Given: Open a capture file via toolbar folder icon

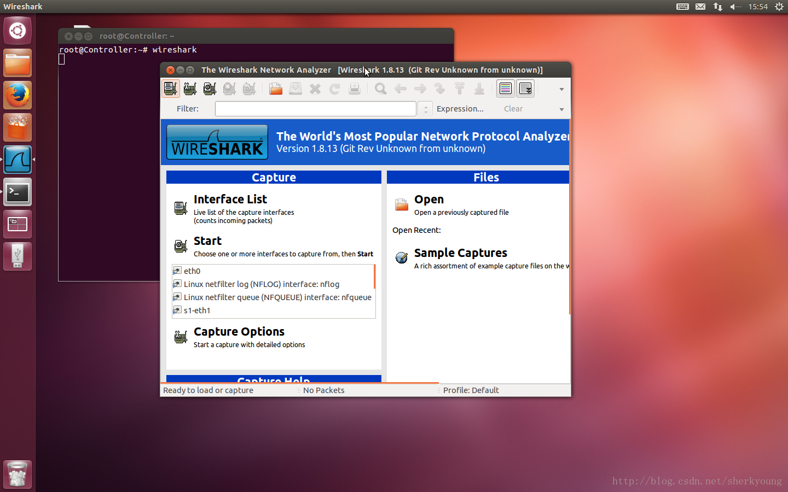Looking at the screenshot, I should pyautogui.click(x=276, y=89).
